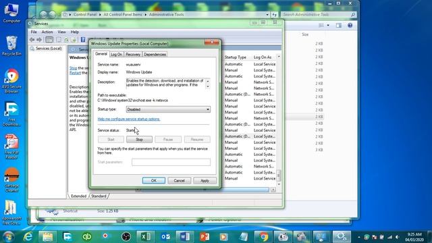The width and height of the screenshot is (432, 243).
Task: Click the taskbar clock showing 9:25 AM
Action: coord(414,237)
